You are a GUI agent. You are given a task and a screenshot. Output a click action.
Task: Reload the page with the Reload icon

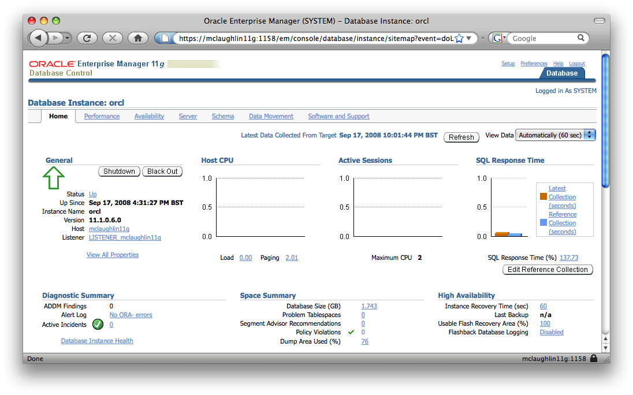click(x=87, y=38)
